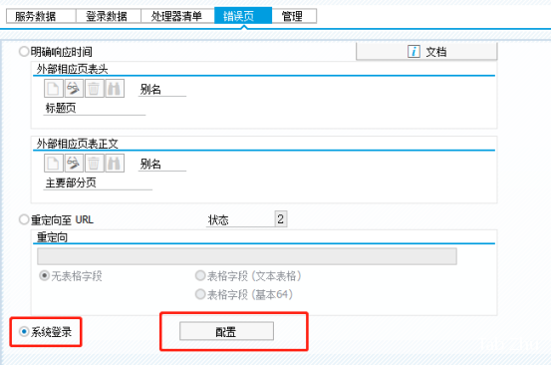Switch to the 登录数据 tab

tap(109, 16)
